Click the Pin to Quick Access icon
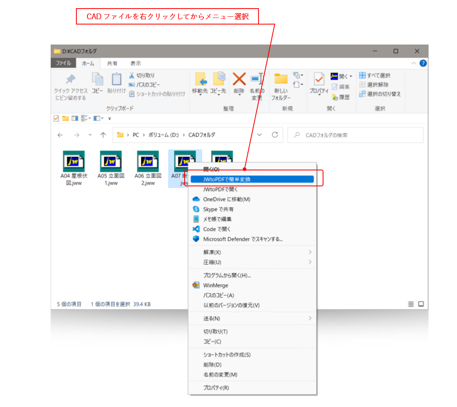457x407 pixels. coord(71,80)
